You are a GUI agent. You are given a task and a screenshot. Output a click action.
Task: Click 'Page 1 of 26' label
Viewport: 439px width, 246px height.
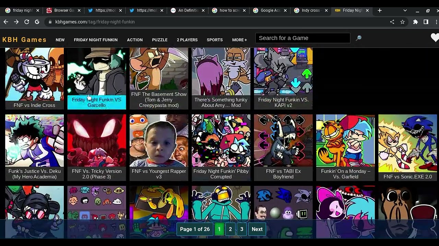(195, 229)
